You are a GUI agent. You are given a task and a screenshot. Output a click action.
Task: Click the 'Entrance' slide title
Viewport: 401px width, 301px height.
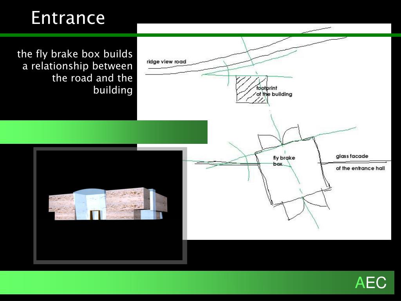(x=68, y=18)
